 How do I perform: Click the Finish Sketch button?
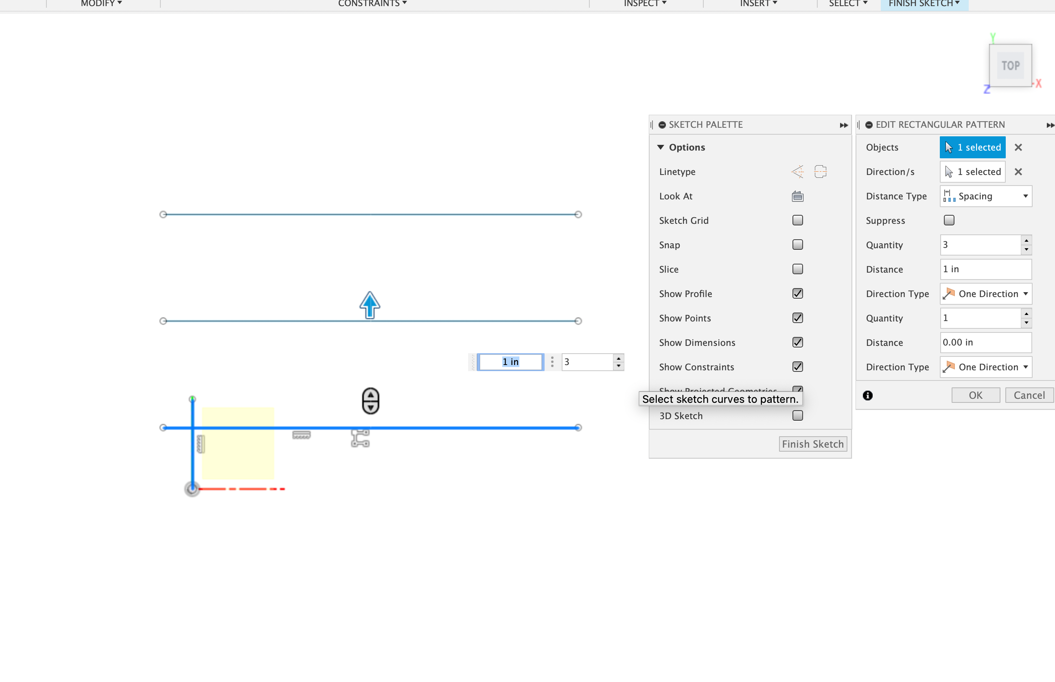point(812,444)
